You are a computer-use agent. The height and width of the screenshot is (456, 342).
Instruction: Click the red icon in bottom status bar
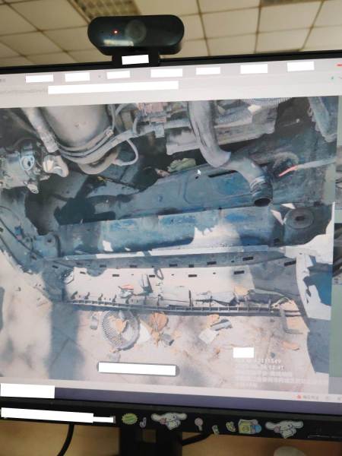299,397
